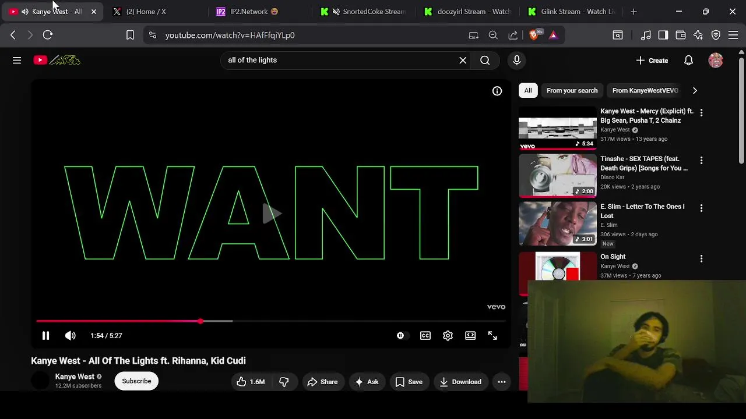Image resolution: width=746 pixels, height=419 pixels.
Task: Toggle closed captions on the player
Action: [425, 335]
